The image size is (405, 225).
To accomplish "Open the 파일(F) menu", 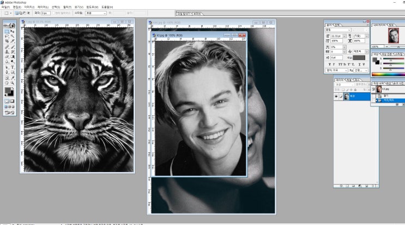I will point(5,7).
